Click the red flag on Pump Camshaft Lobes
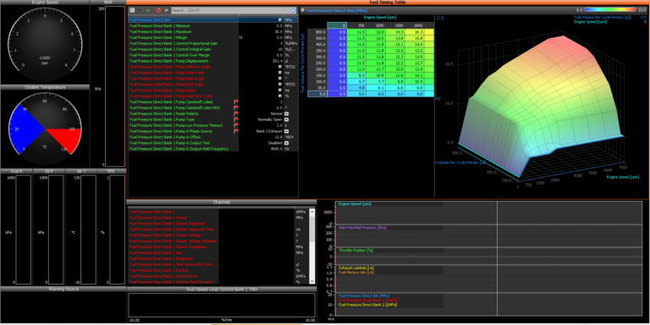Screen dimensions: 650x325 pyautogui.click(x=236, y=101)
